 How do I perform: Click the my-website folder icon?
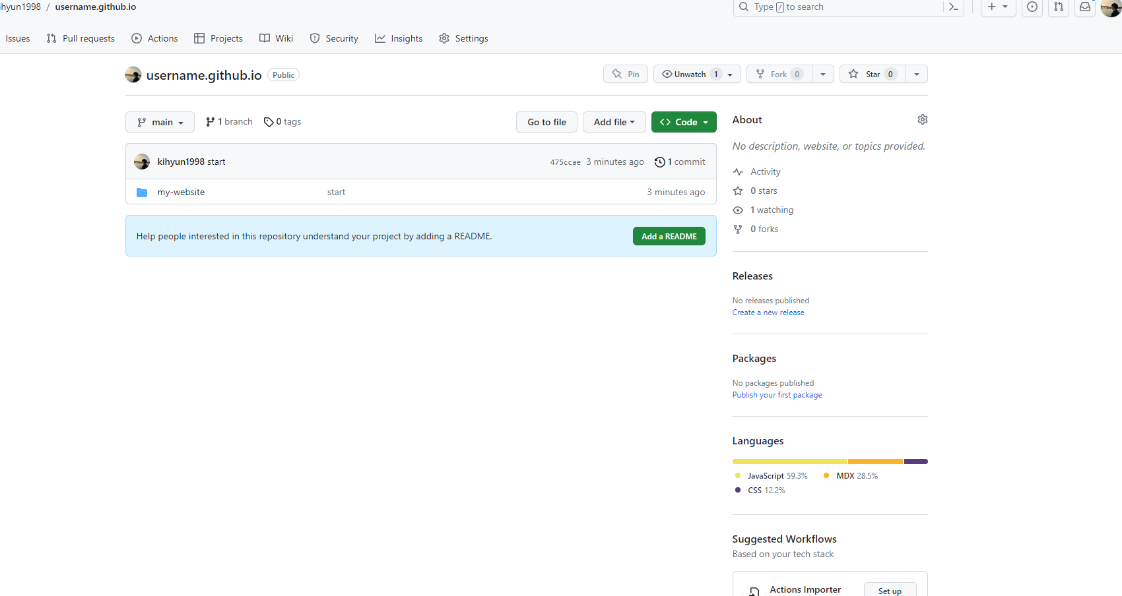point(142,193)
